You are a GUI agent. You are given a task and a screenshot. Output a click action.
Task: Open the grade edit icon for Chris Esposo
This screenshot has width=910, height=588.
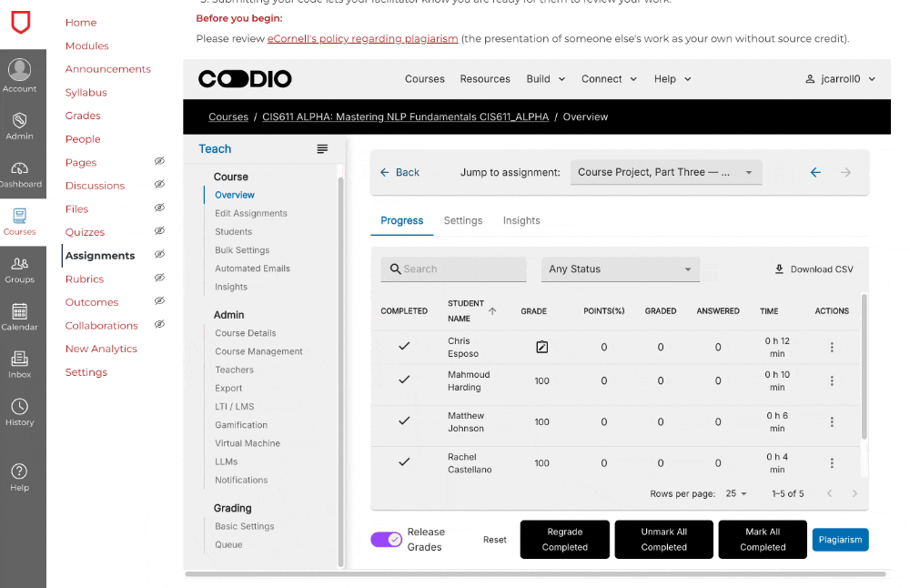542,347
